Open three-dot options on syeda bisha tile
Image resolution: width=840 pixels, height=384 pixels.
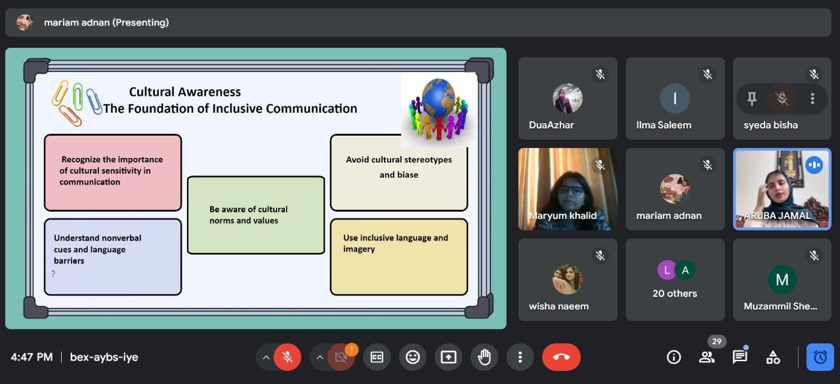coord(812,98)
